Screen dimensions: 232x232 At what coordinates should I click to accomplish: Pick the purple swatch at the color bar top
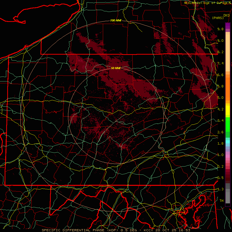click(228, 26)
